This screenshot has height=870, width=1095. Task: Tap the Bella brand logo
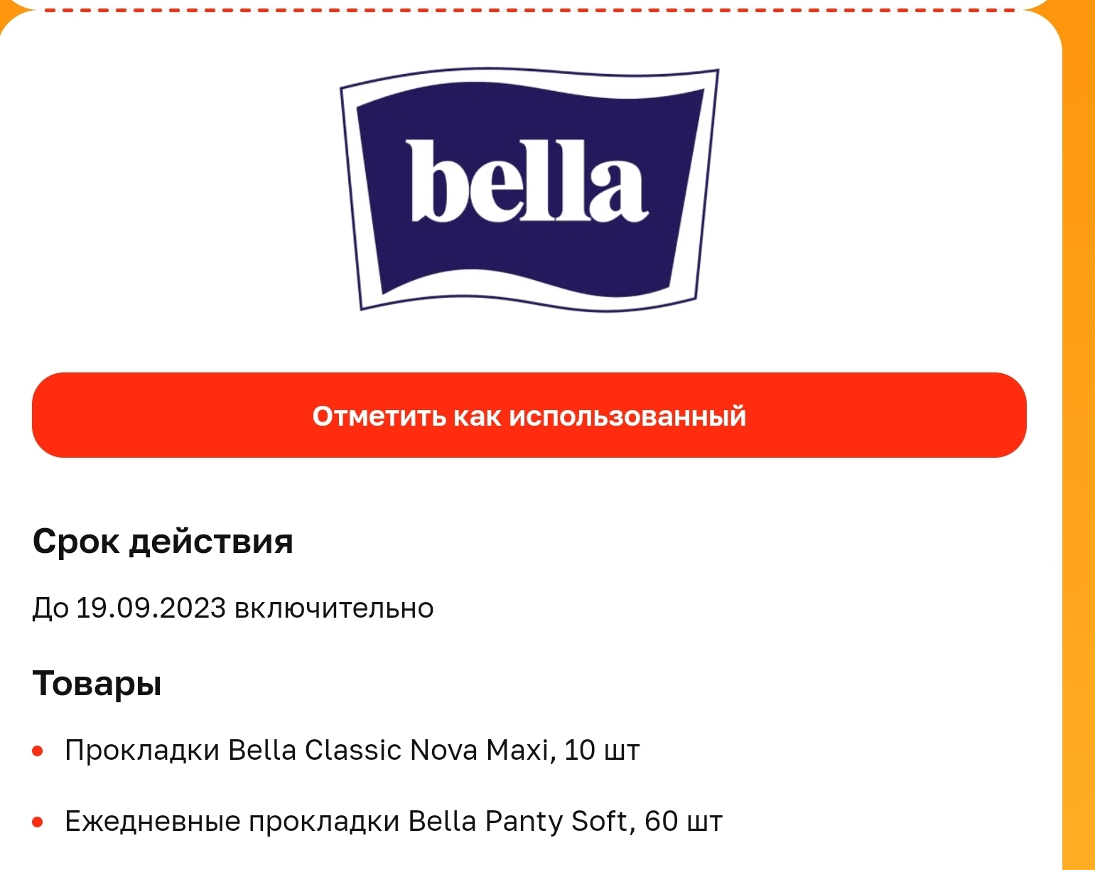click(x=529, y=189)
